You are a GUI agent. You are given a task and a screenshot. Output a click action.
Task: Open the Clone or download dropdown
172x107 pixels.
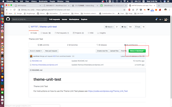click(137, 51)
